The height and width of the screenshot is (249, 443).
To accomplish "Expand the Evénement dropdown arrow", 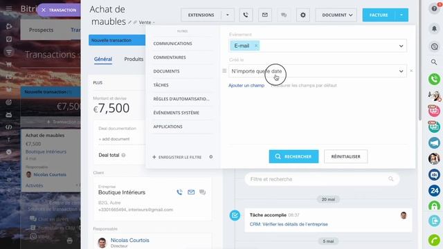I will [401, 46].
